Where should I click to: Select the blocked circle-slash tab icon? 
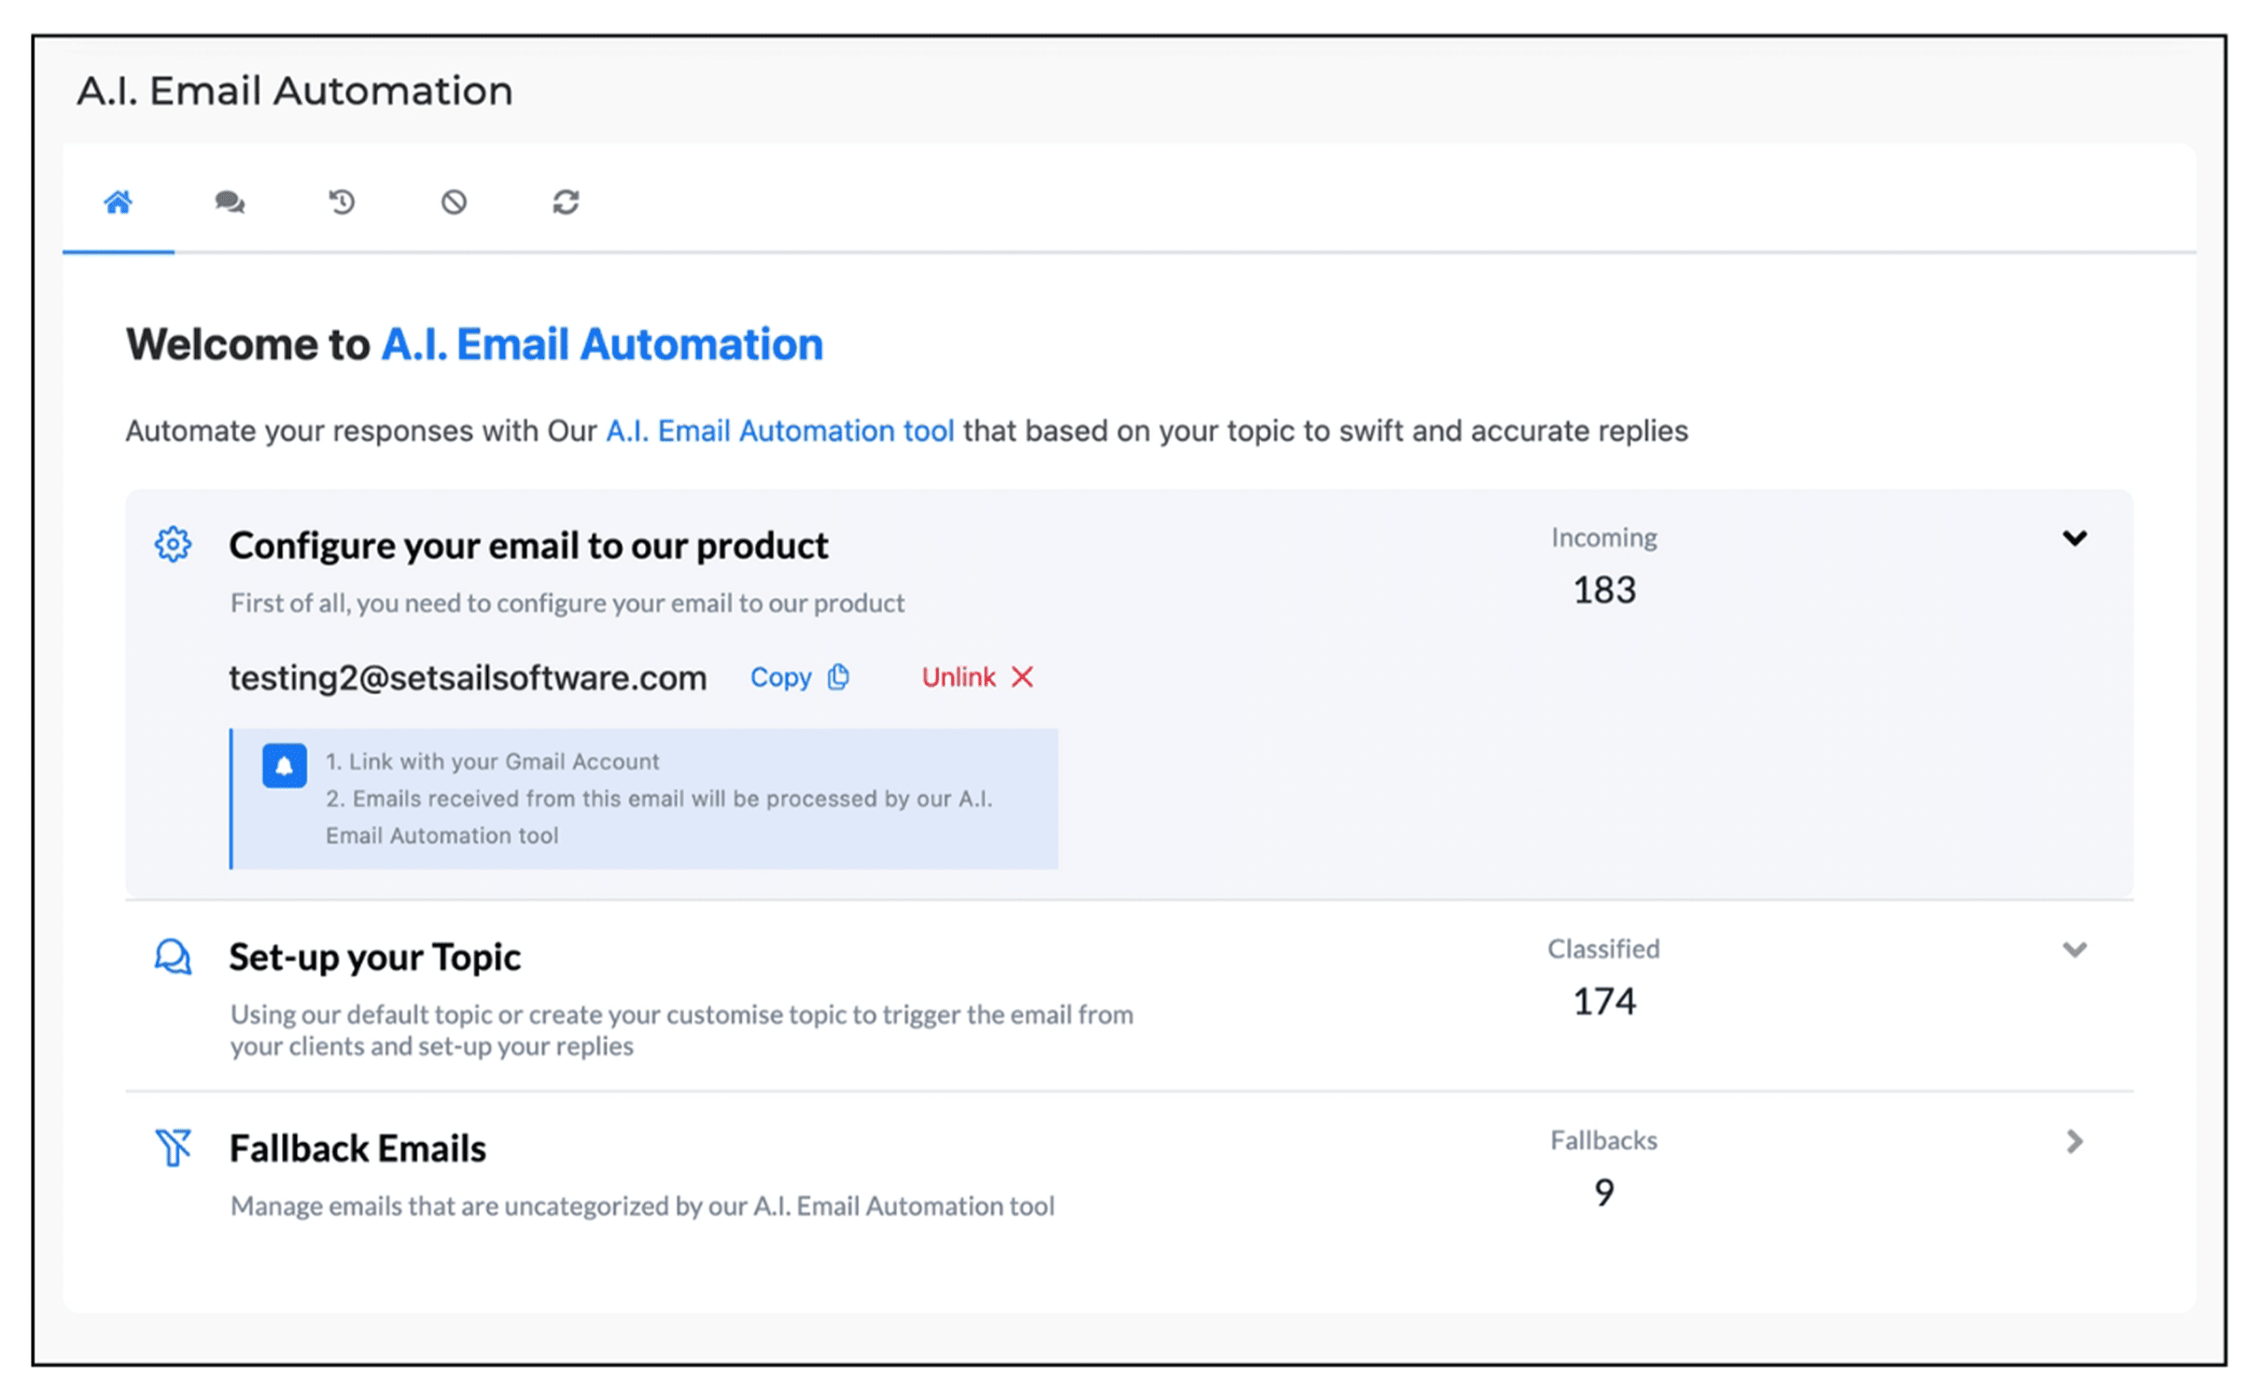pyautogui.click(x=454, y=202)
